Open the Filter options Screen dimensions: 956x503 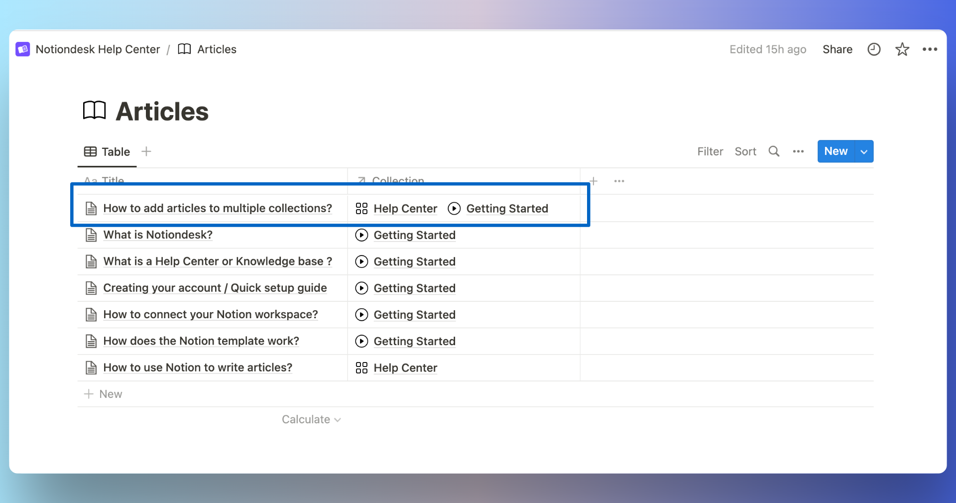coord(710,151)
